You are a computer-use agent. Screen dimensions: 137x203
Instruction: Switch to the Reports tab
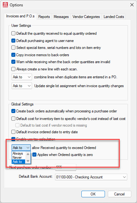44,17
